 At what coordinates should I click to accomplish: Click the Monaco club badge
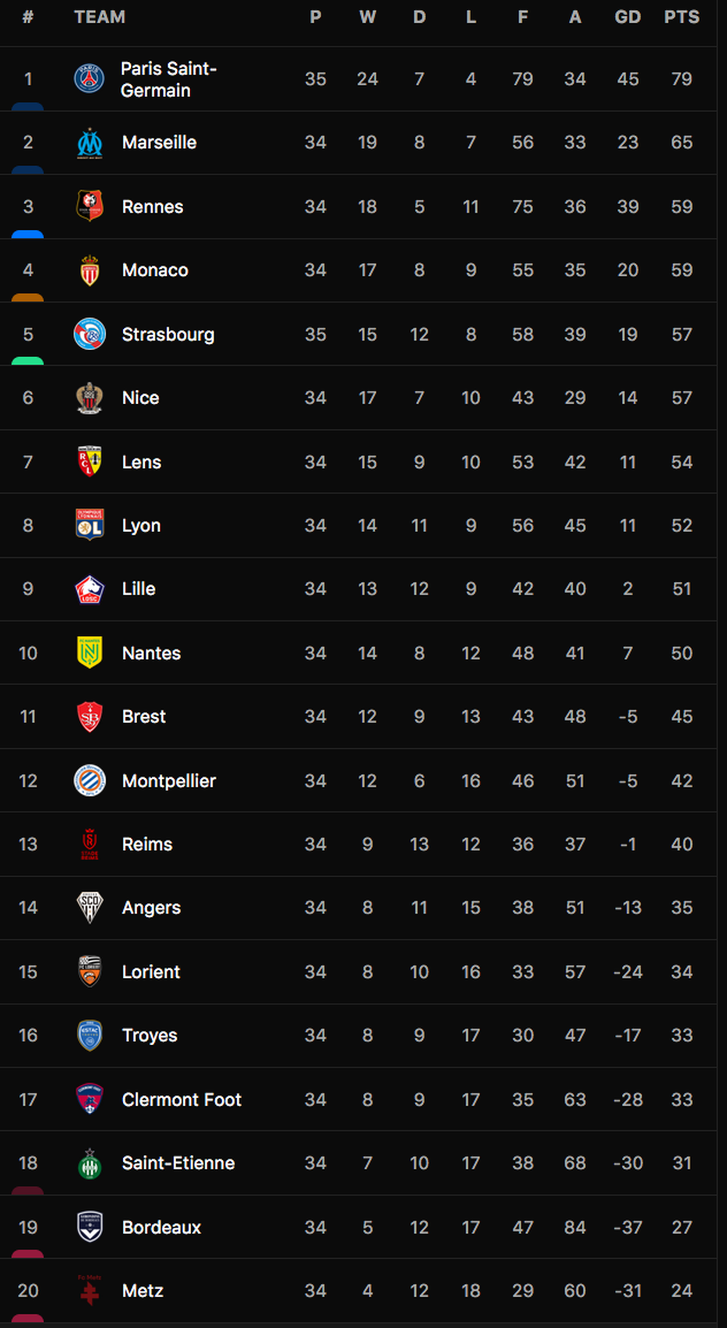(89, 270)
